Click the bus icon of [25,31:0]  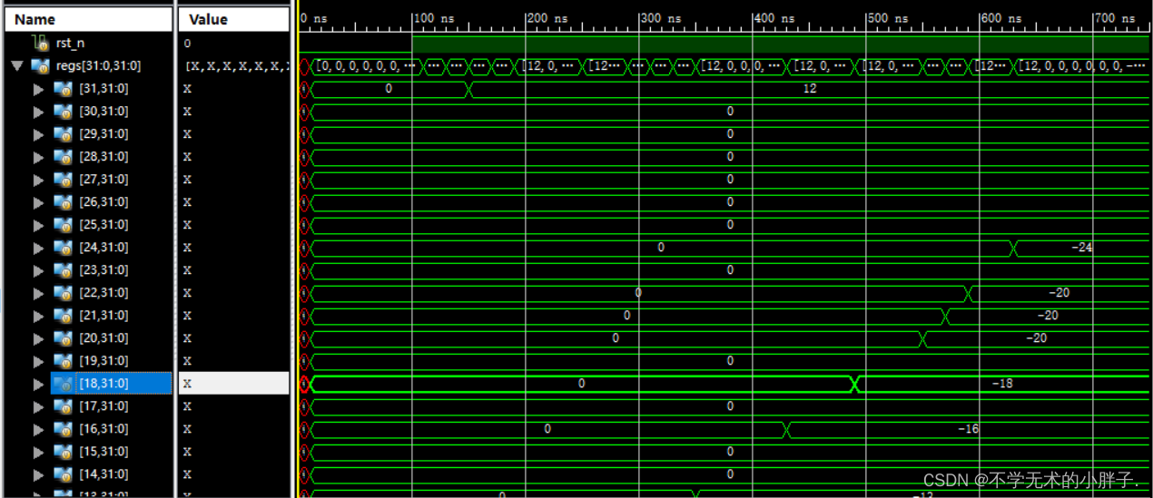click(x=62, y=224)
